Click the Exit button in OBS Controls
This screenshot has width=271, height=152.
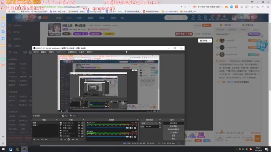click(x=173, y=139)
